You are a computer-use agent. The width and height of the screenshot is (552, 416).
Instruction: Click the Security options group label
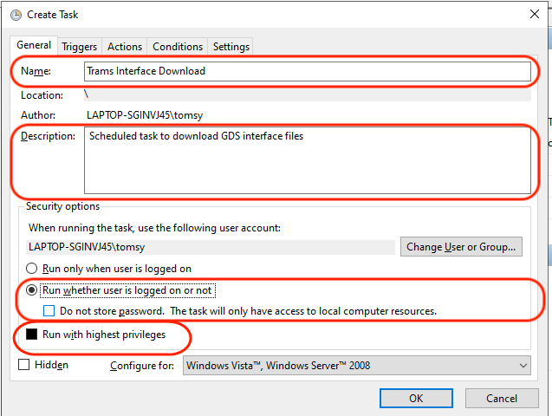62,206
